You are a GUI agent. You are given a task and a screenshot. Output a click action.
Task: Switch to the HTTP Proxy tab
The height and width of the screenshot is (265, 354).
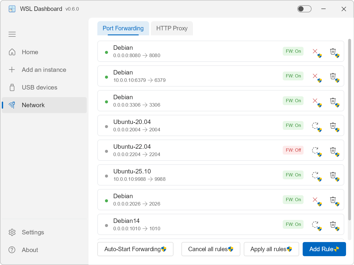pyautogui.click(x=172, y=28)
